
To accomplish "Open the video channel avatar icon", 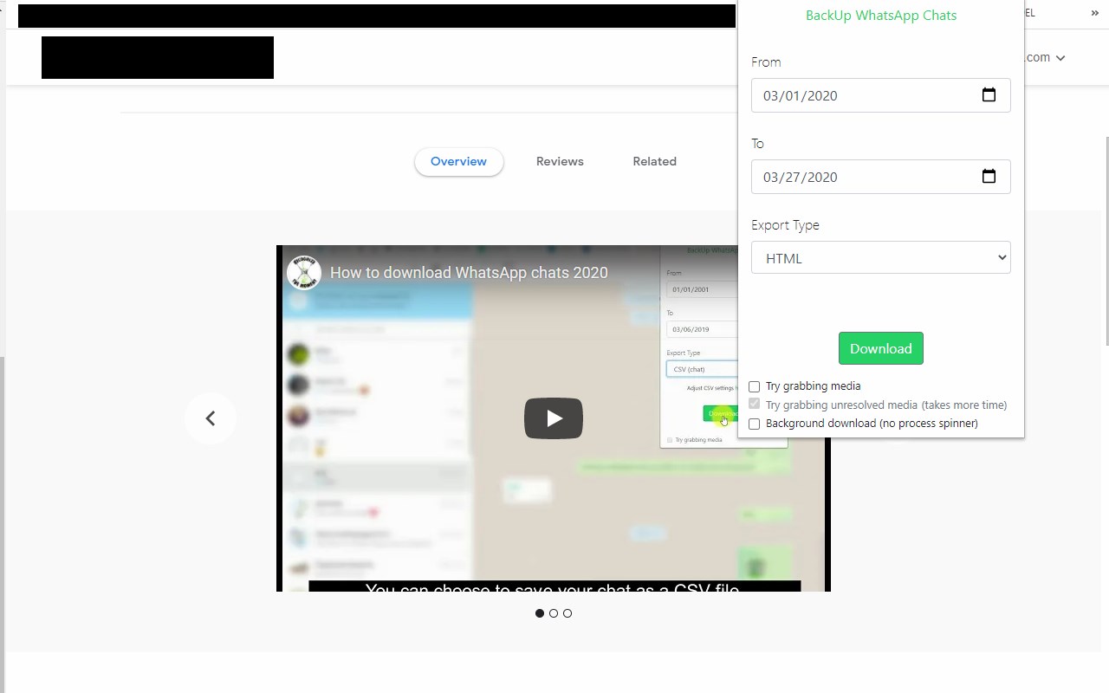I will 304,273.
